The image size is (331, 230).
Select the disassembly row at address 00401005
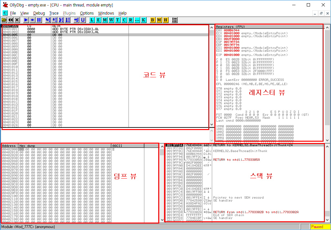105,35
